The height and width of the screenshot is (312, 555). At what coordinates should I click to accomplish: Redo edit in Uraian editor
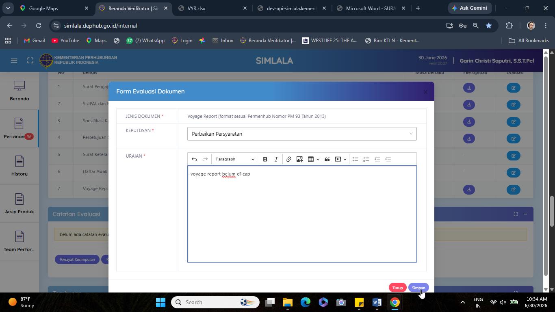click(205, 159)
